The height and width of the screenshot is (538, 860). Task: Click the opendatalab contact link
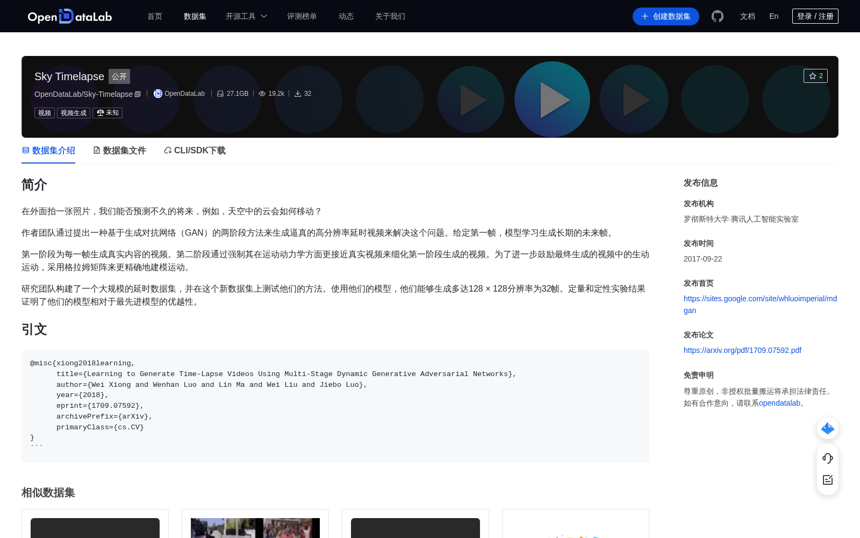[779, 403]
